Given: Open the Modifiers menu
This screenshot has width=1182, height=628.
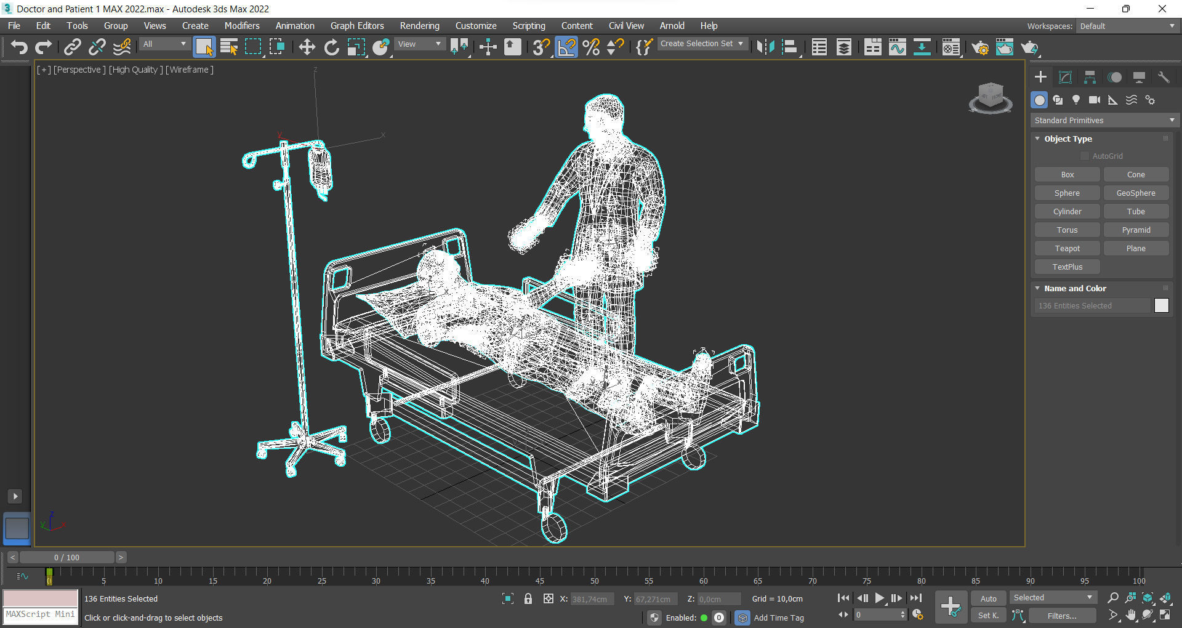Looking at the screenshot, I should coord(241,26).
